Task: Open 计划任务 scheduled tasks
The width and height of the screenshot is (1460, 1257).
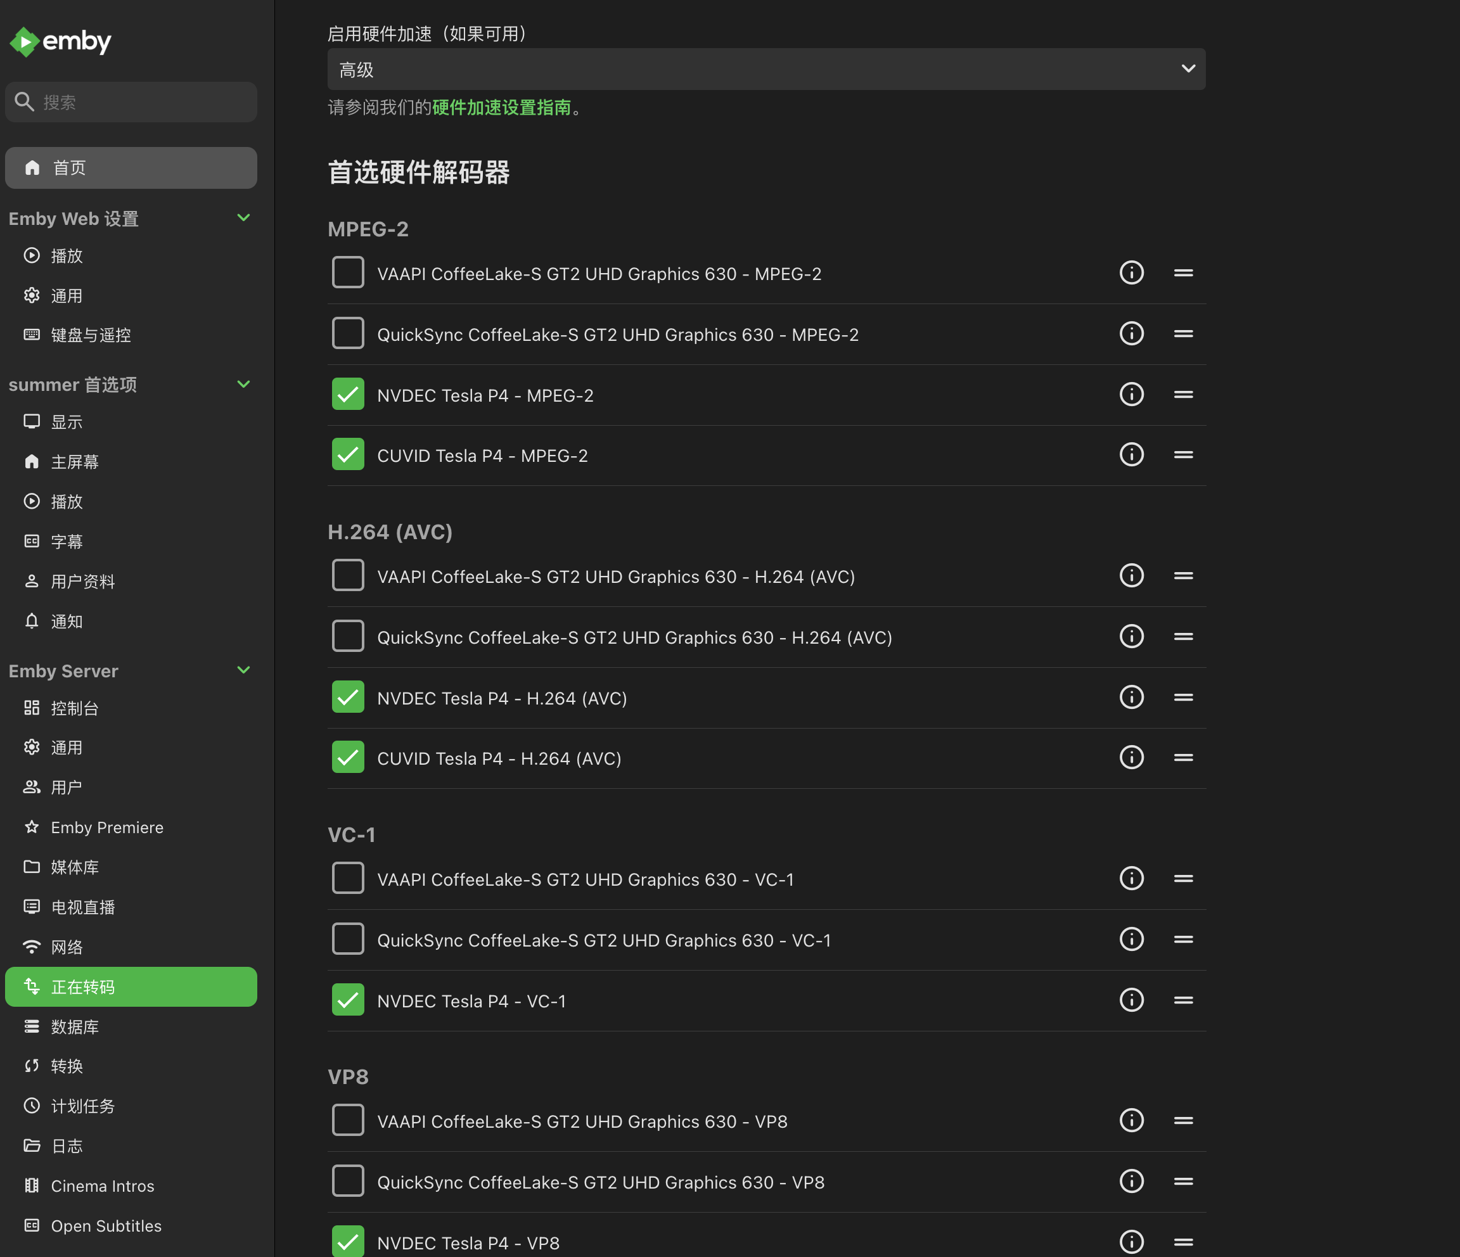Action: tap(131, 1106)
